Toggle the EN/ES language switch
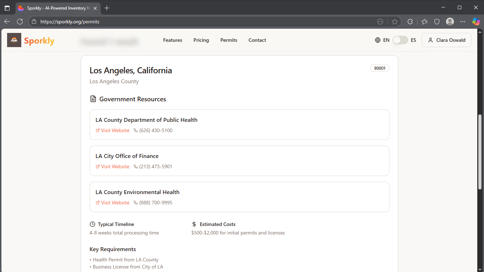484x272 pixels. (400, 40)
